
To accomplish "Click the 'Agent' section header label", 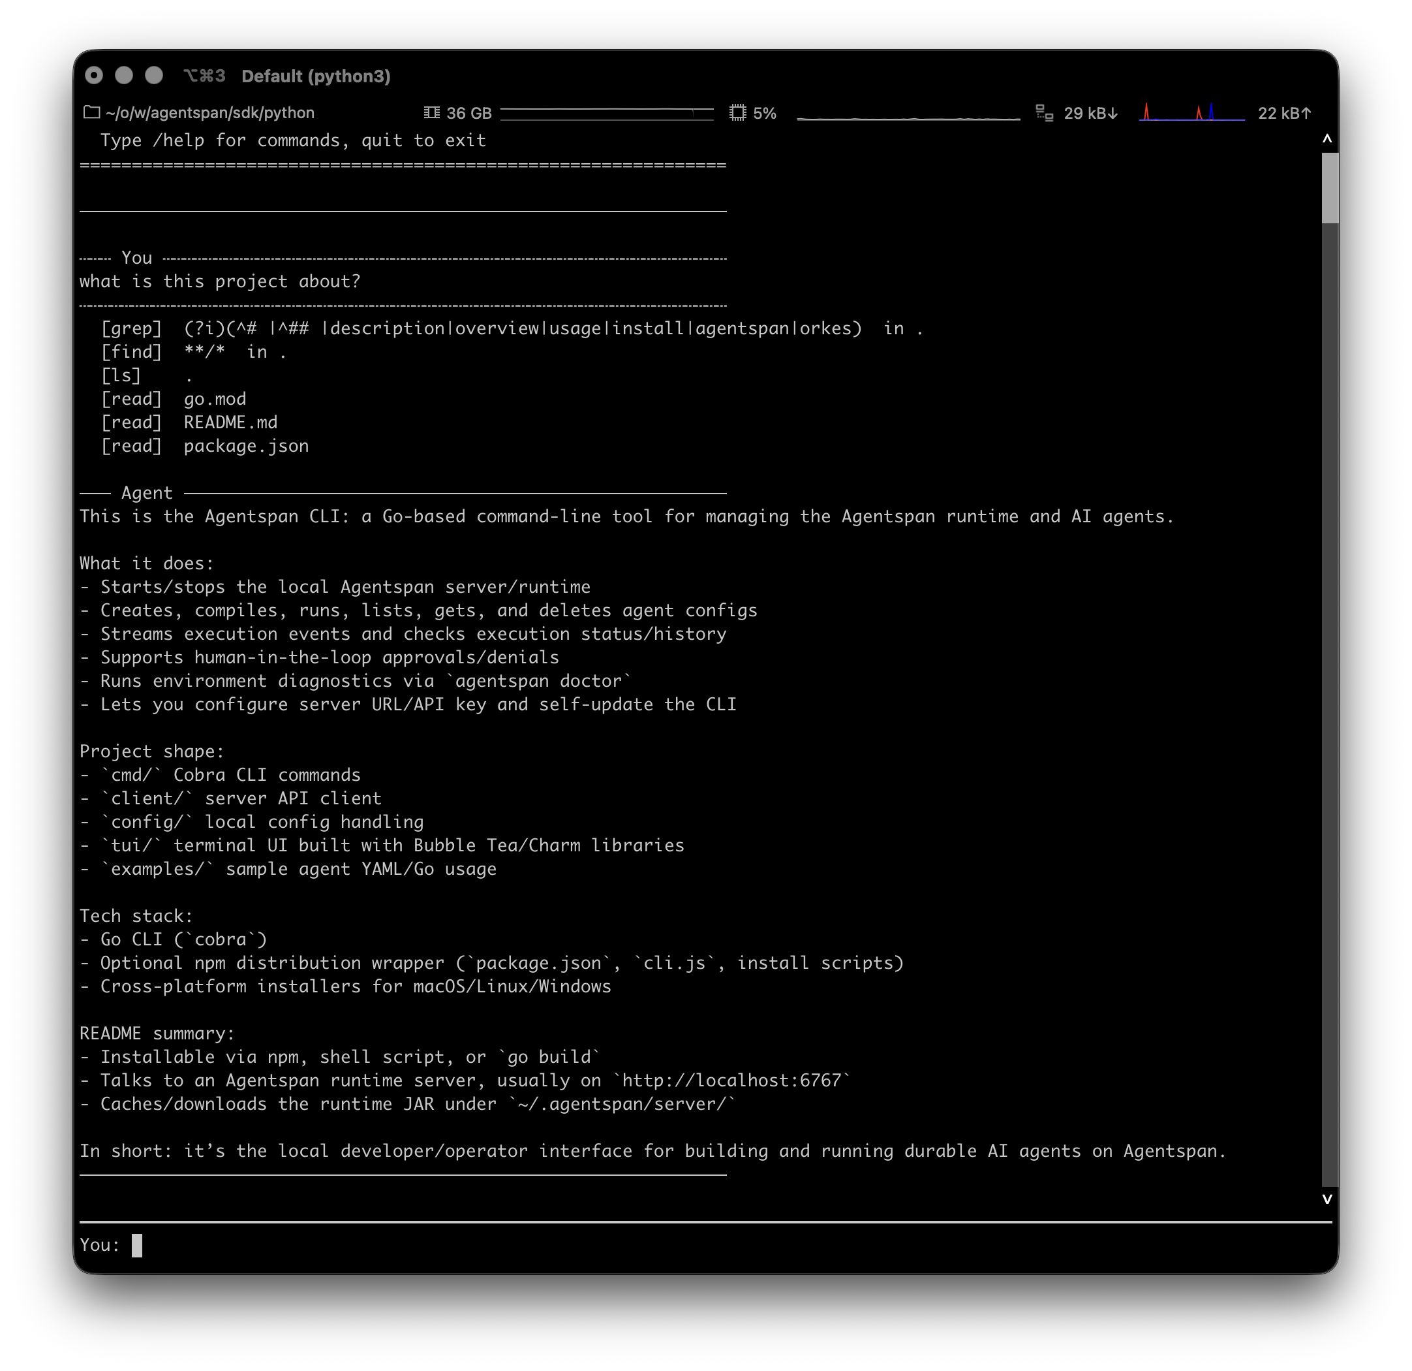I will coord(147,493).
